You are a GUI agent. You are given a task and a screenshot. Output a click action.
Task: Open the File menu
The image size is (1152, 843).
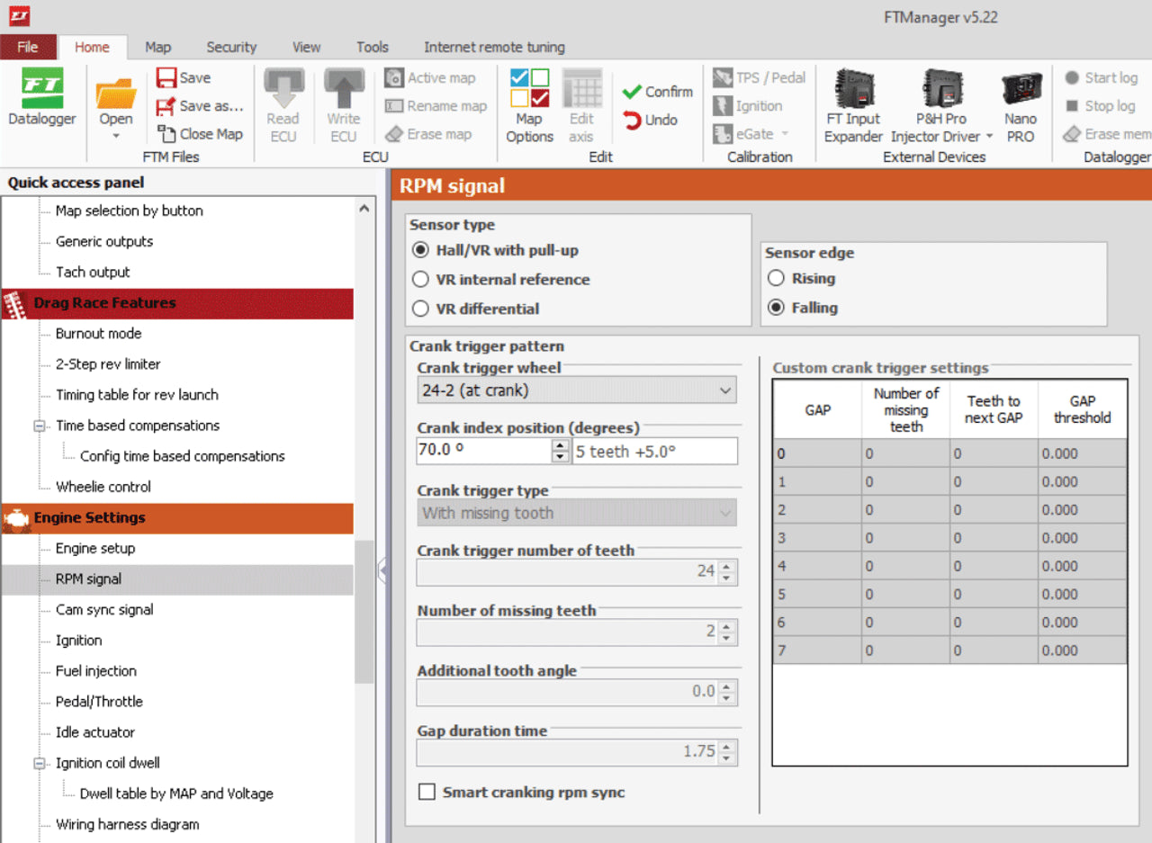pos(28,47)
